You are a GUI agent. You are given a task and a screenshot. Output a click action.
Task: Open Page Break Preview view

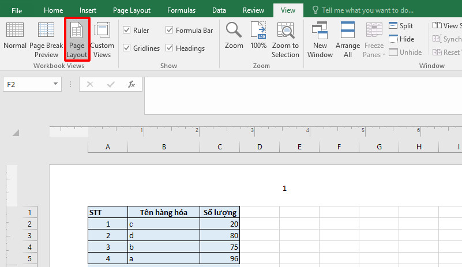pos(46,40)
